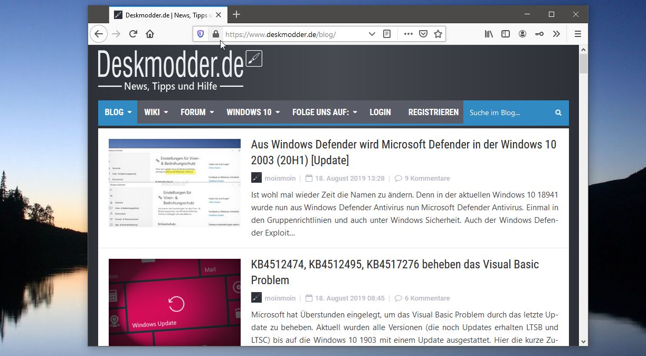Minimize the Firefox window
Screen dimensions: 646x356
527,14
